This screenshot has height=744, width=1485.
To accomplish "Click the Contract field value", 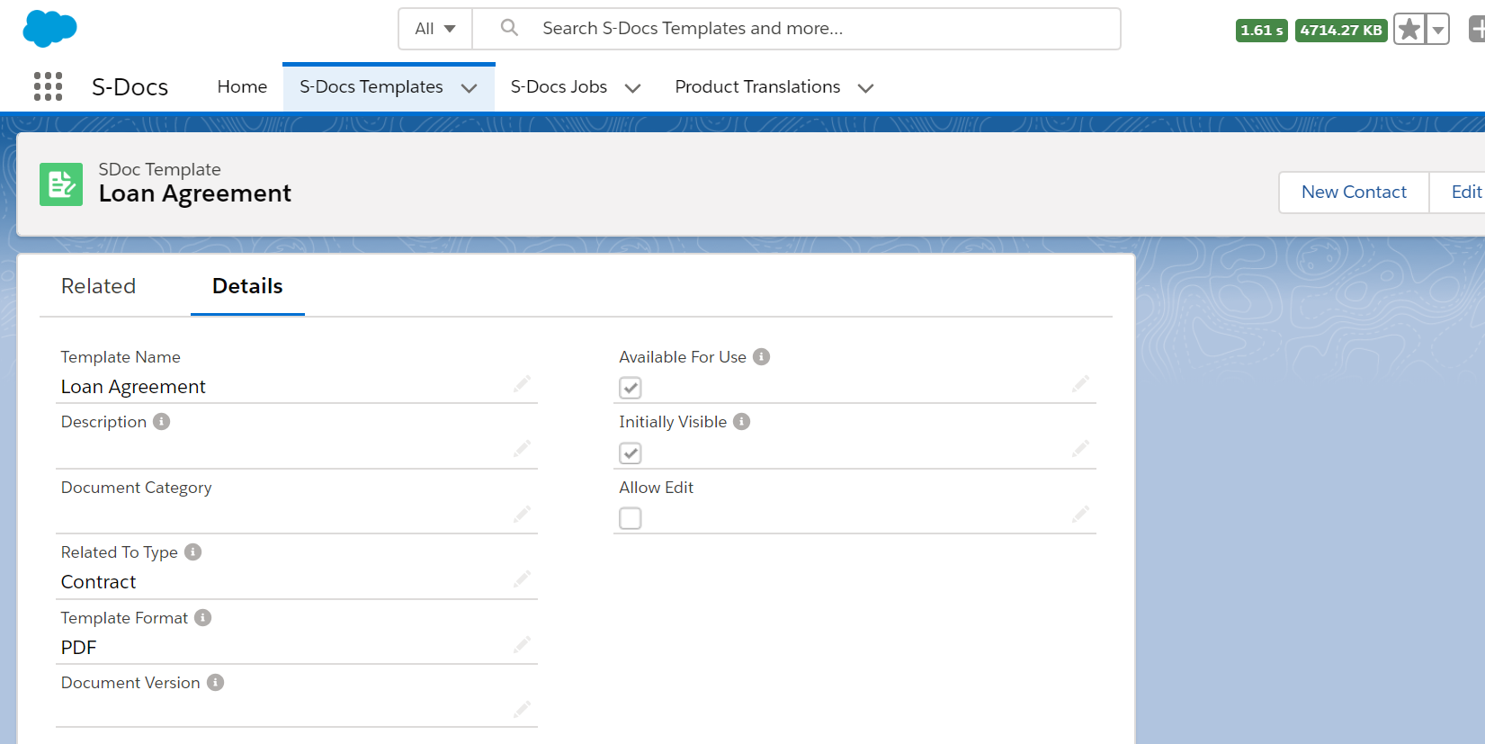I will (98, 582).
